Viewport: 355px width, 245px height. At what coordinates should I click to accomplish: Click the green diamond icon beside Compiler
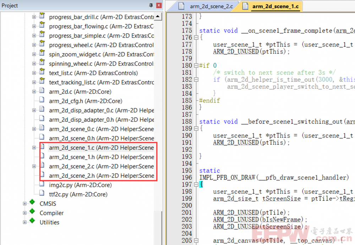(x=32, y=211)
